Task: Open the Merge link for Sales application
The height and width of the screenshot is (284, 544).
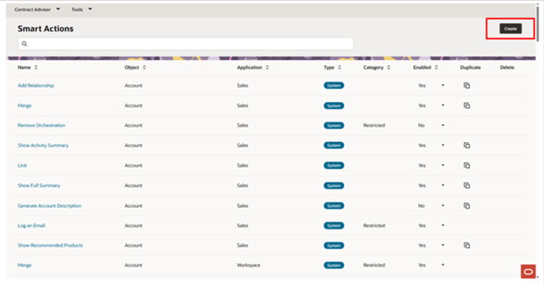Action: [24, 106]
